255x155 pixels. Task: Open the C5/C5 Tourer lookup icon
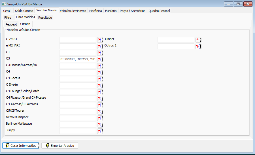click(100, 111)
